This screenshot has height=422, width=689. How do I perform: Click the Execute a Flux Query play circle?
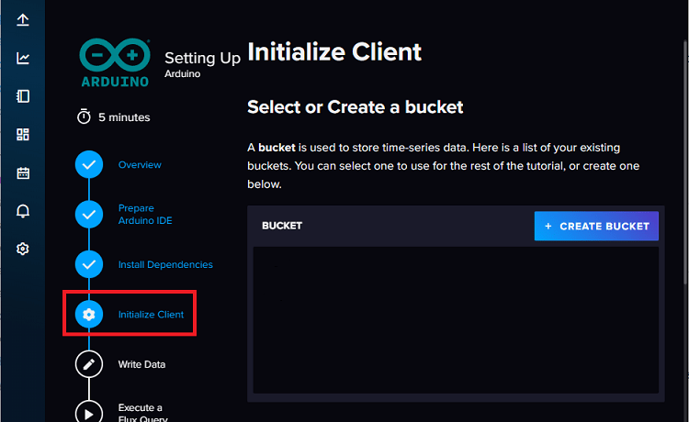[89, 413]
